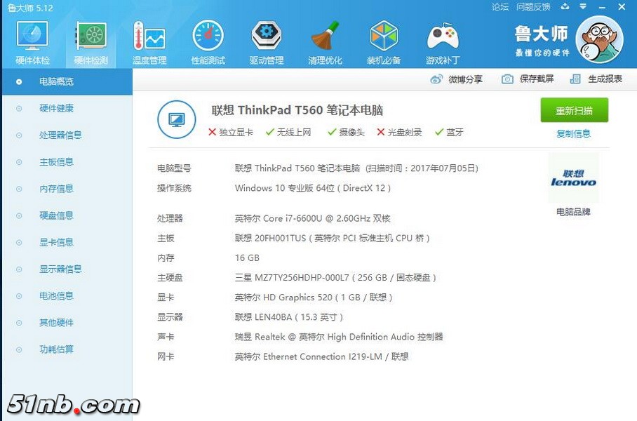Submit feedback through 问题反馈
Viewport: 637px width, 421px height.
(533, 7)
